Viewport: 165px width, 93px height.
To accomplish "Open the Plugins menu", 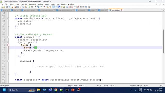I will click(64, 4).
